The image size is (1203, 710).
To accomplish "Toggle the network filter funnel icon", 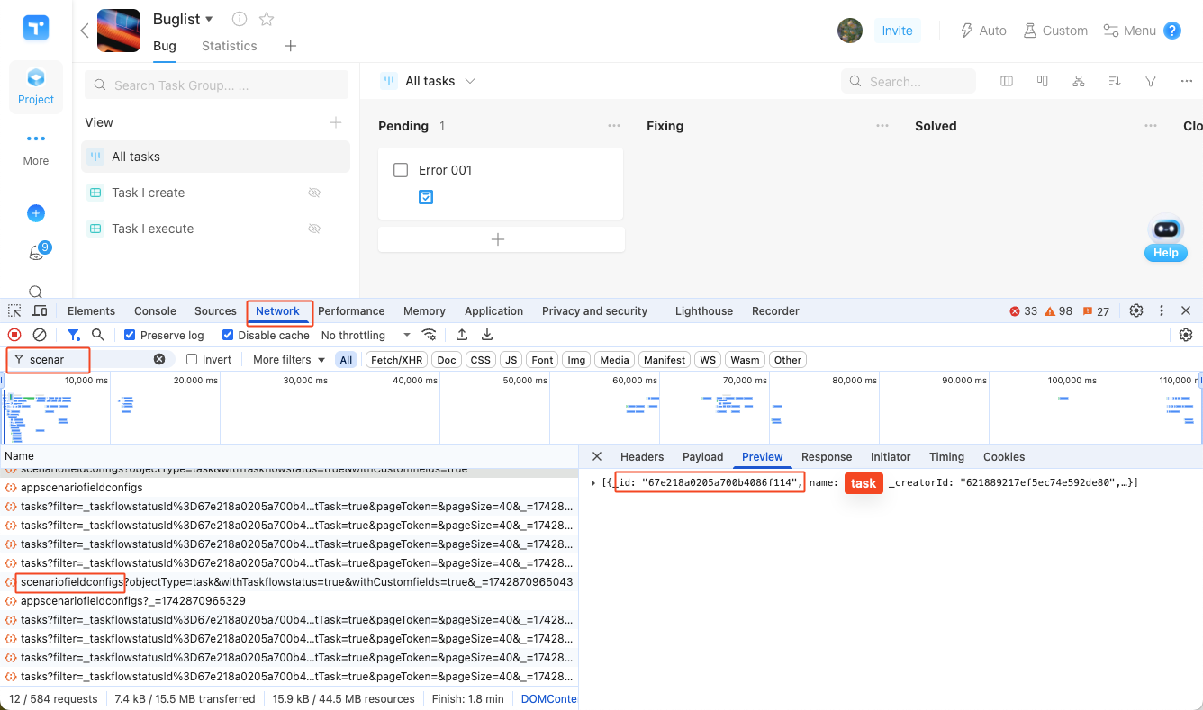I will click(x=74, y=335).
